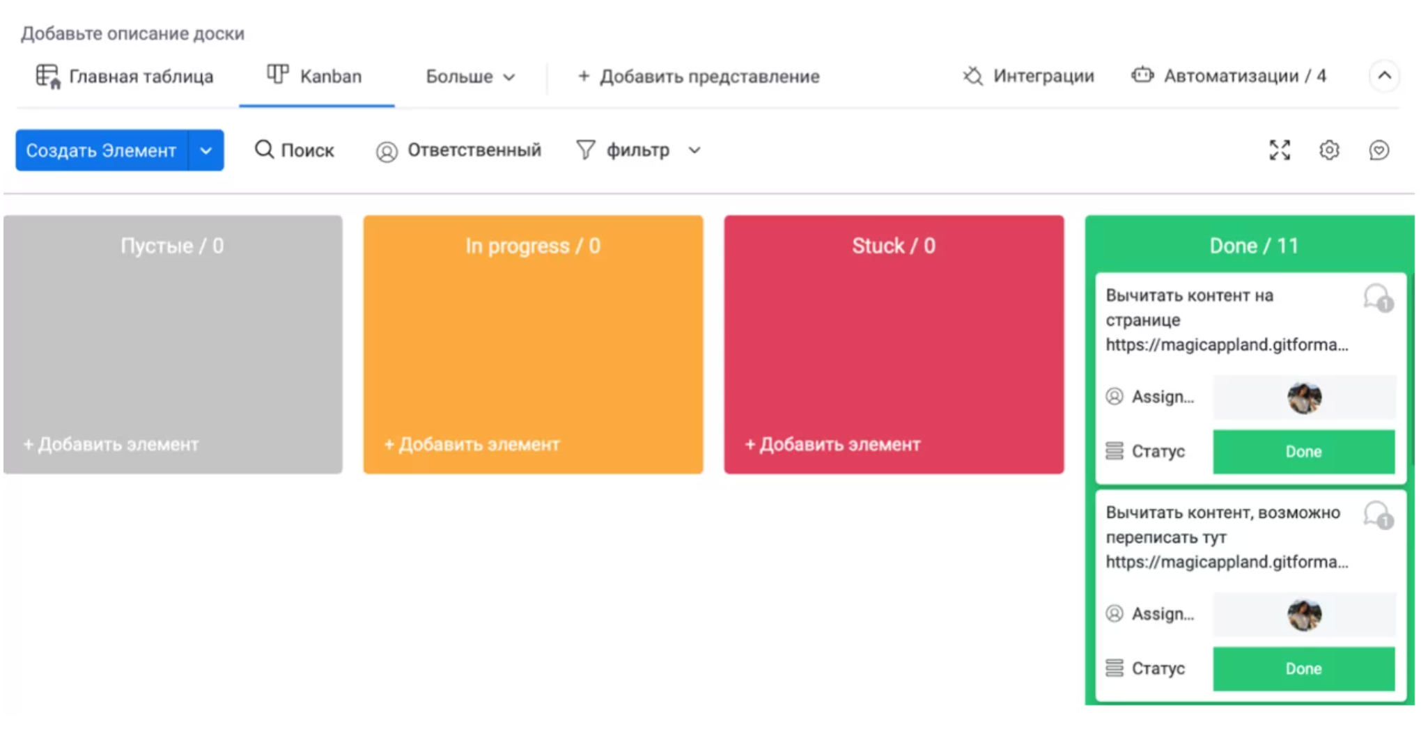The image size is (1421, 731).
Task: Open the Создать Элемент dropdown arrow
Action: coord(206,150)
